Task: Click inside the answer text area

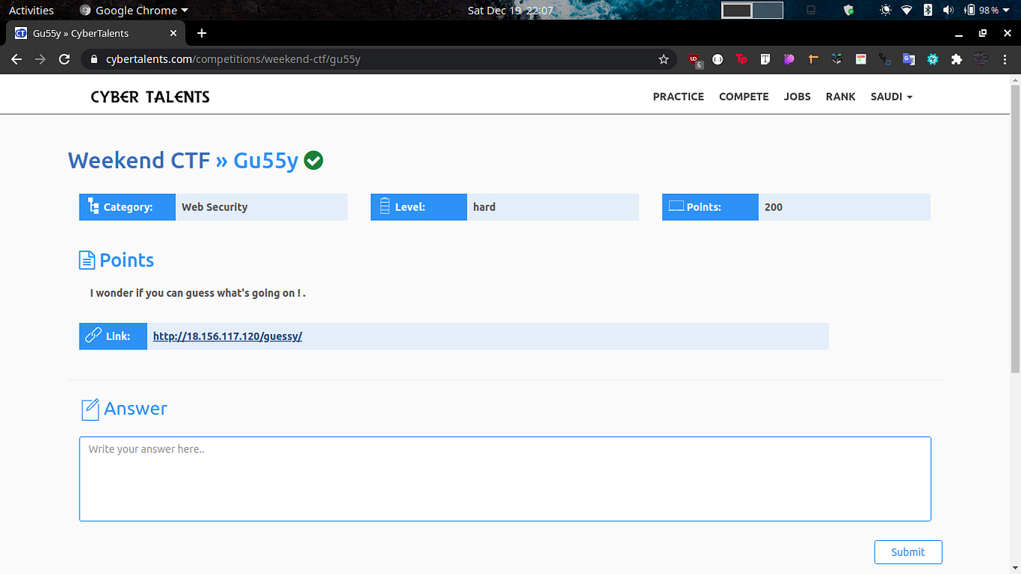Action: [505, 479]
